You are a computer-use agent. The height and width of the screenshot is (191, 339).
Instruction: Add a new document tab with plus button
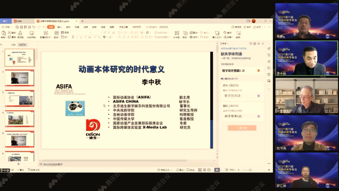pyautogui.click(x=82, y=21)
